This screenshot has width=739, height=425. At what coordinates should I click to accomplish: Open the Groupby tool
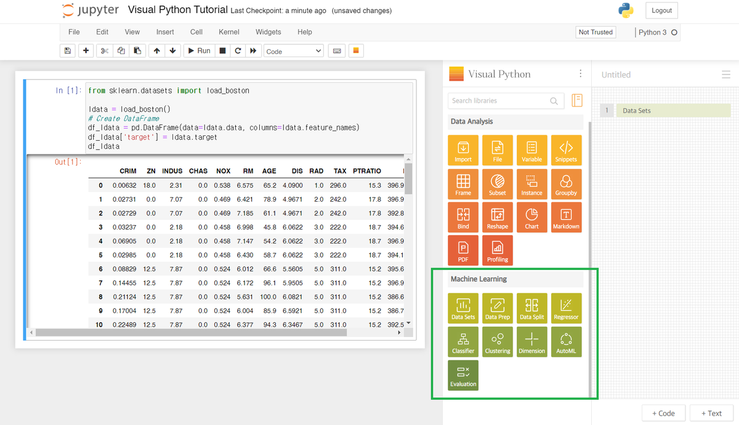[566, 184]
